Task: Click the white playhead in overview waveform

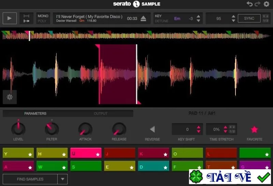Action: 29,36
